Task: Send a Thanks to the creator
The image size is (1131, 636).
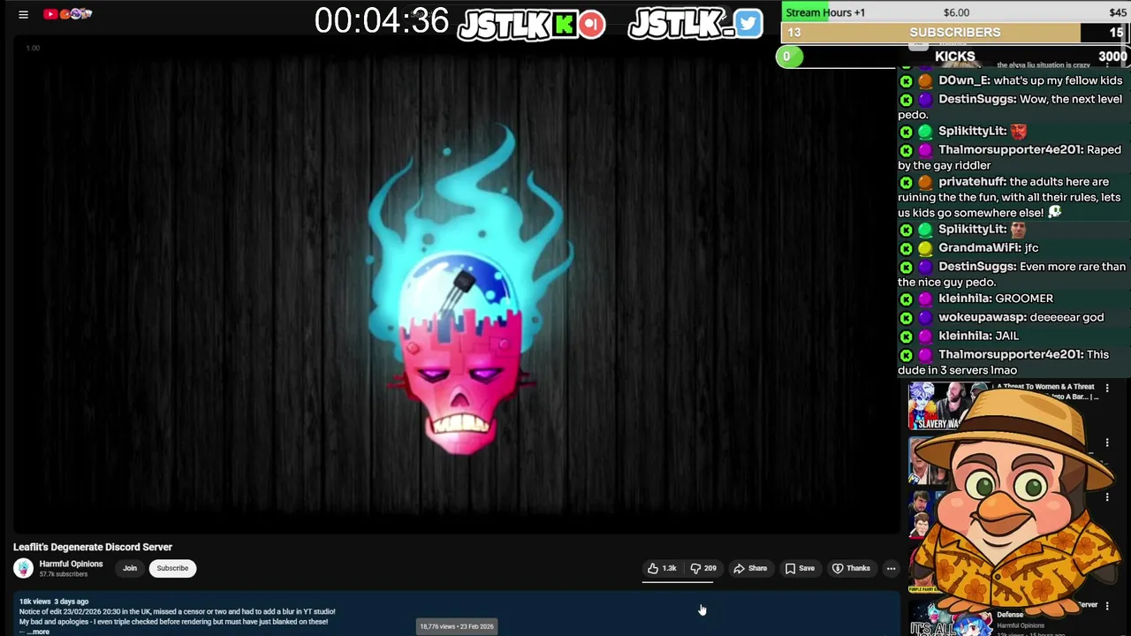Action: click(x=852, y=568)
